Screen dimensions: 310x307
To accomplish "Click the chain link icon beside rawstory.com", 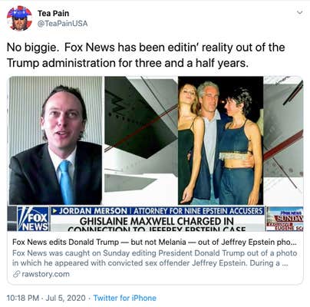I will pyautogui.click(x=16, y=274).
